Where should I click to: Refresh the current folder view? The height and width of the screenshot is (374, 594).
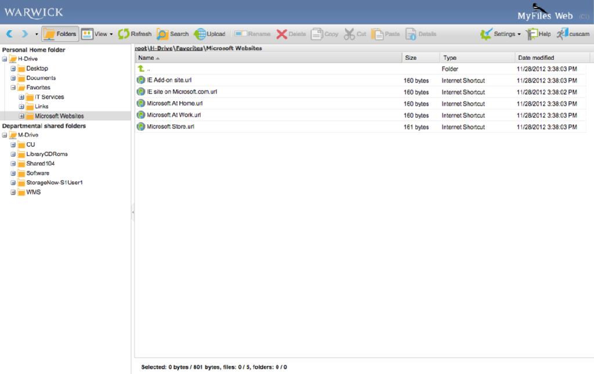(135, 34)
